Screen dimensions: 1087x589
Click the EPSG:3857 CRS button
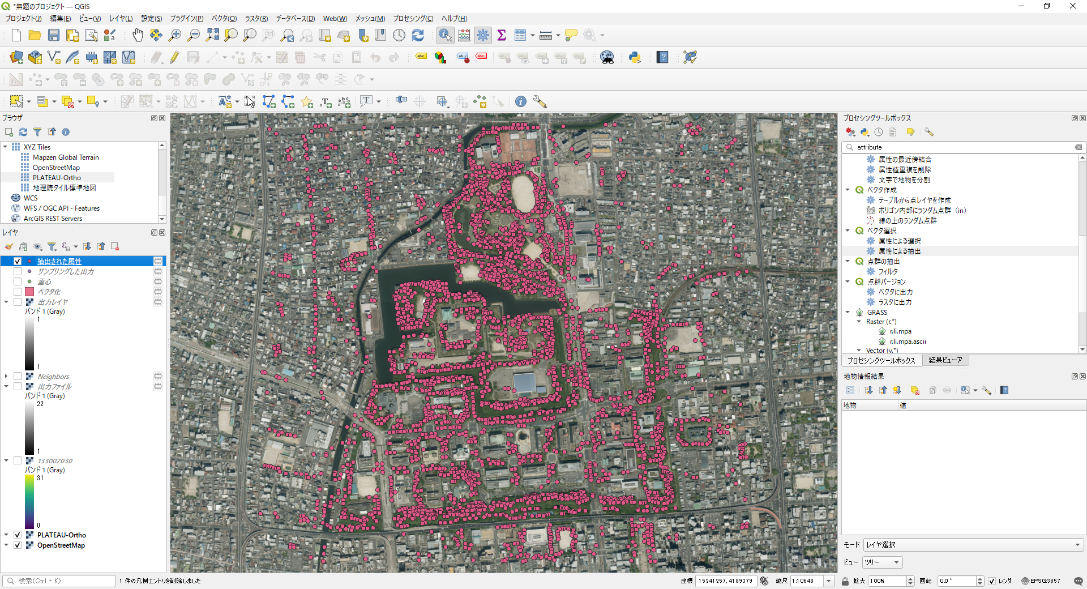point(1041,581)
